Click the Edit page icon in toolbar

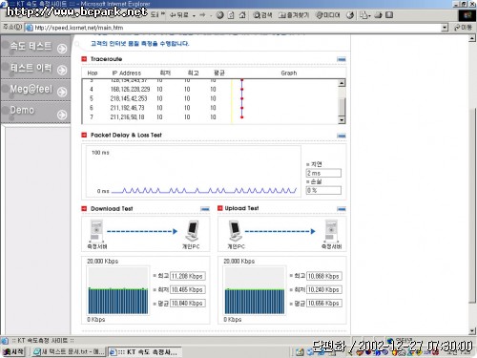tap(389, 15)
